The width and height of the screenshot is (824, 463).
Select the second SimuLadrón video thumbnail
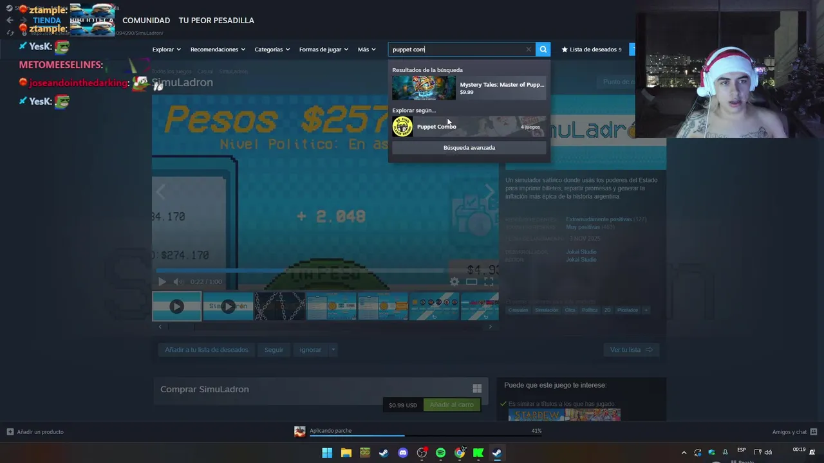tap(228, 307)
